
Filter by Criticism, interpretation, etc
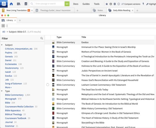(x=19, y=49)
